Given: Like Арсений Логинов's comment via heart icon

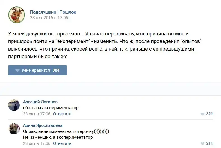Looking at the screenshot, I should (202, 114).
